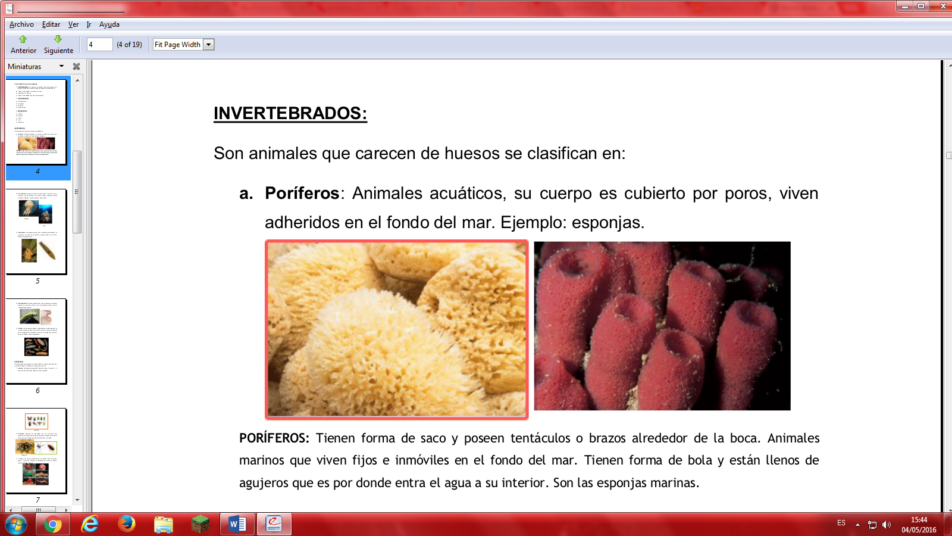Click the word Poríferos in bold
The height and width of the screenshot is (536, 952).
(x=302, y=193)
